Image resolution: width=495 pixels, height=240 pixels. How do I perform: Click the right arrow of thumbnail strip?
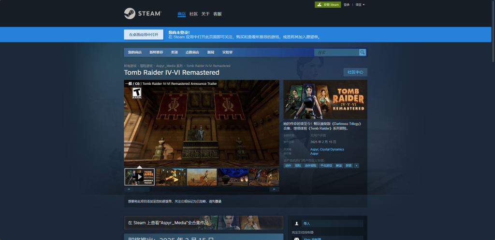tap(275, 189)
